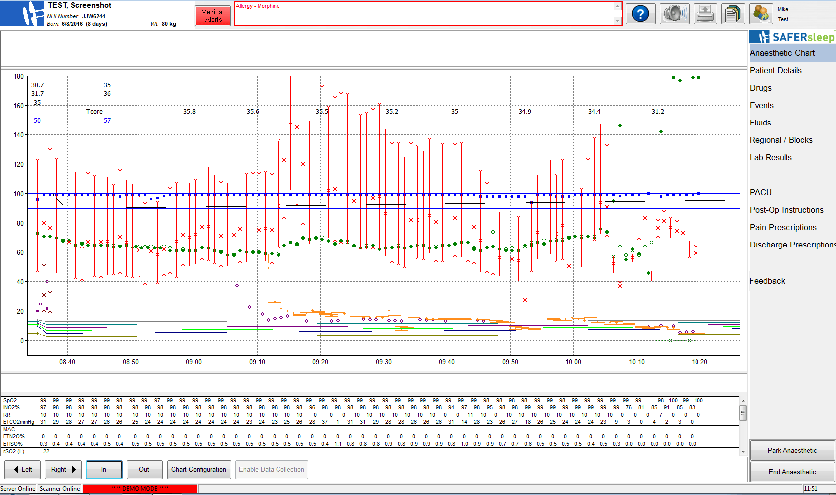The height and width of the screenshot is (495, 836).
Task: Click the switch user people icon
Action: pos(761,14)
